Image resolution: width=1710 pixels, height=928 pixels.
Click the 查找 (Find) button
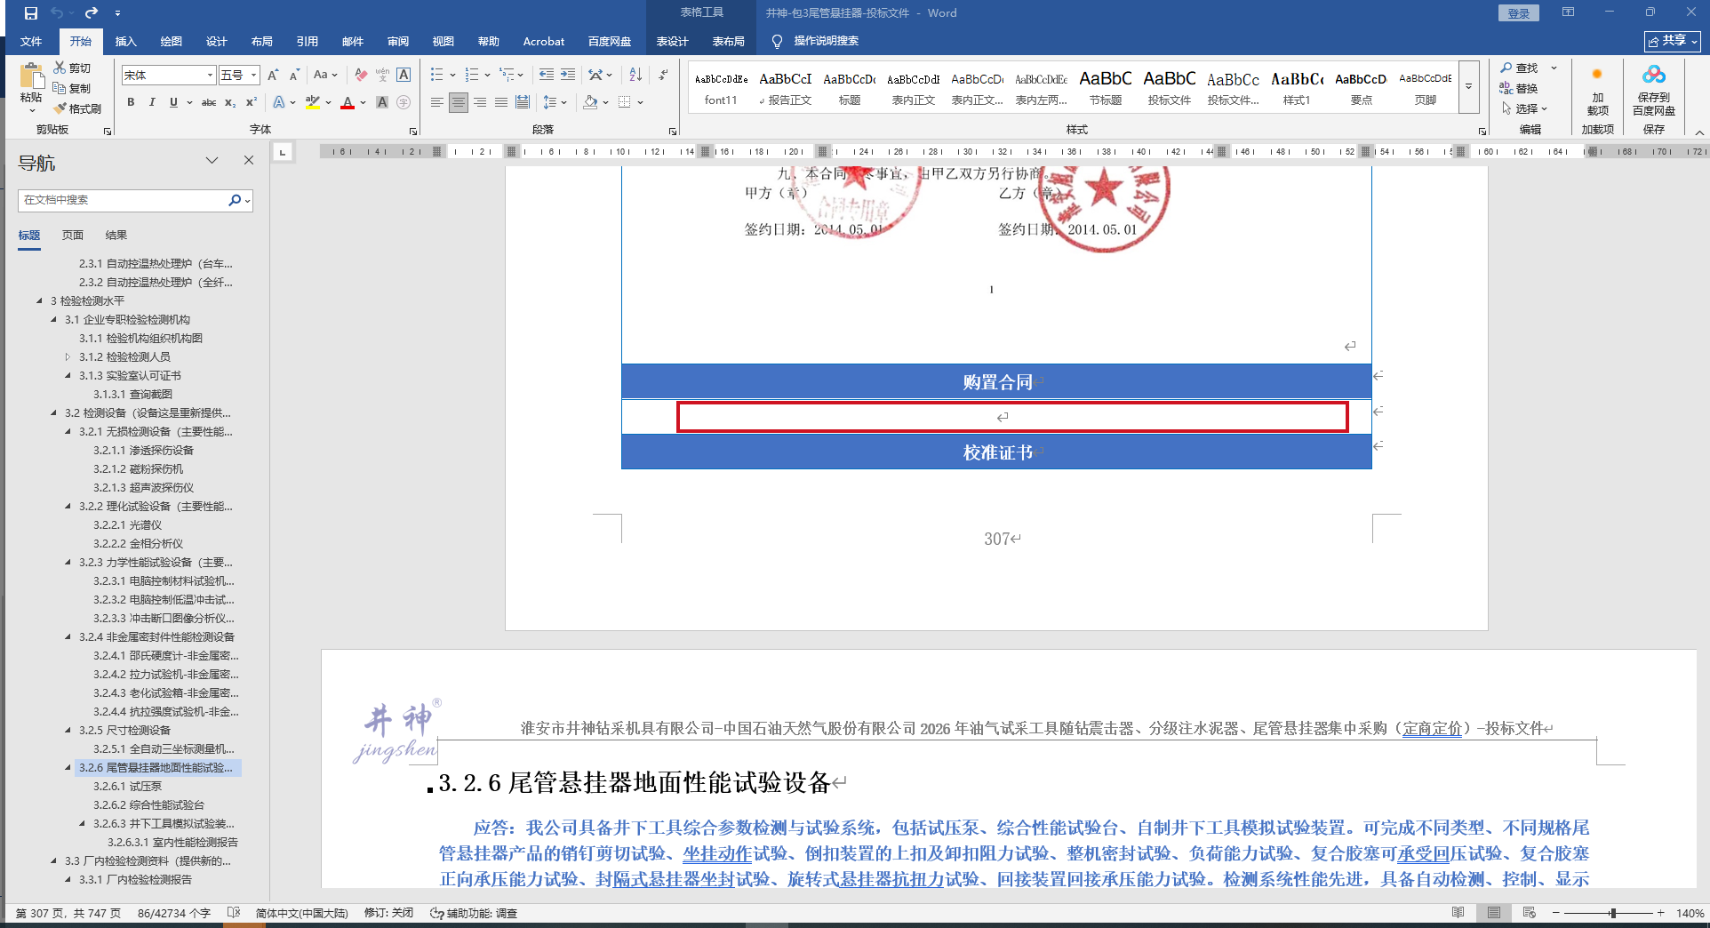[1519, 68]
